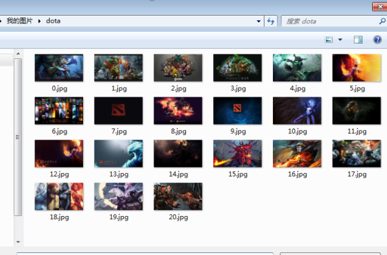Select the 2.jpg thumbnail image

178,67
